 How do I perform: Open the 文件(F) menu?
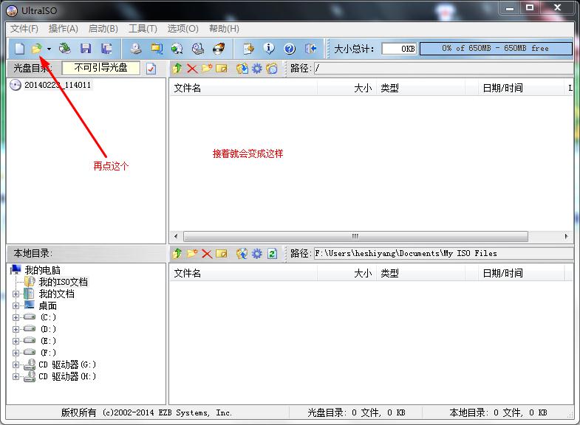click(24, 29)
